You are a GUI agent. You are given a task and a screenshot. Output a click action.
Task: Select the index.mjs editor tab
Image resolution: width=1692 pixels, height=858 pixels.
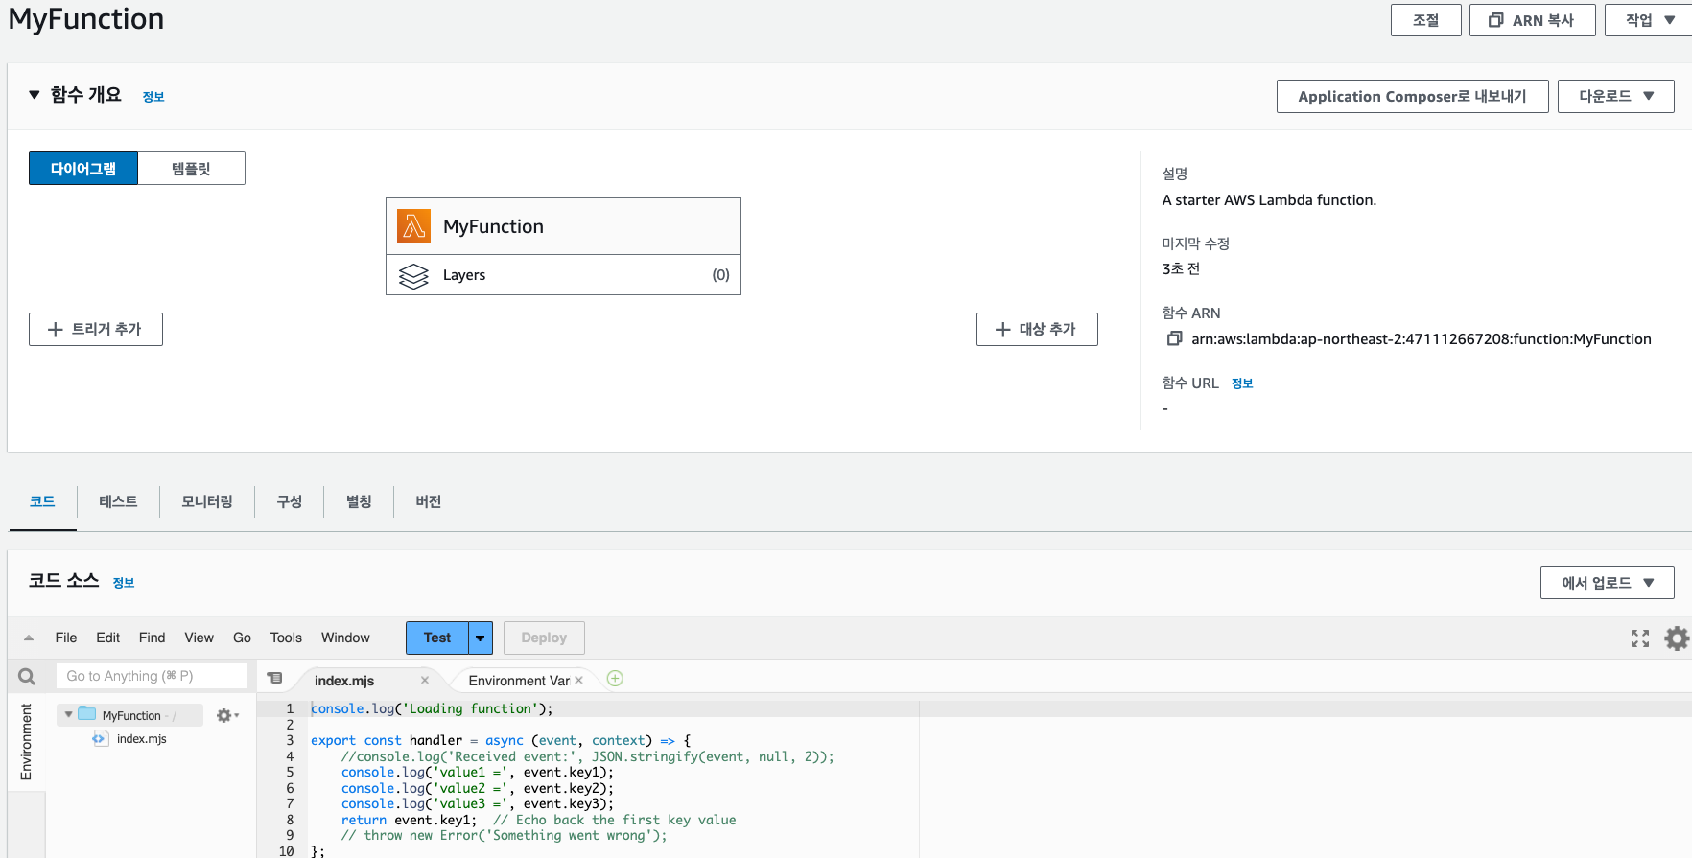pos(344,681)
